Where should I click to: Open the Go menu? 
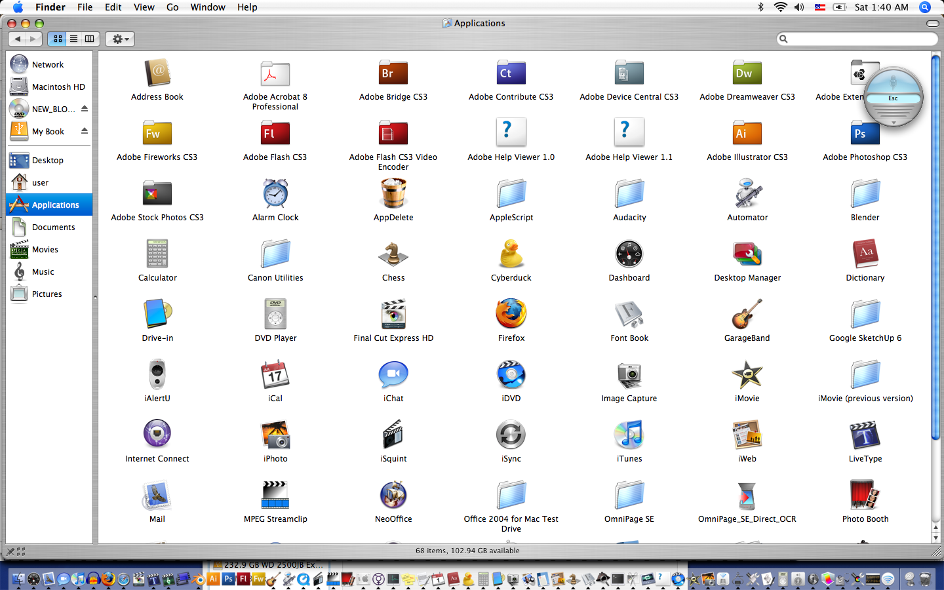pyautogui.click(x=172, y=7)
